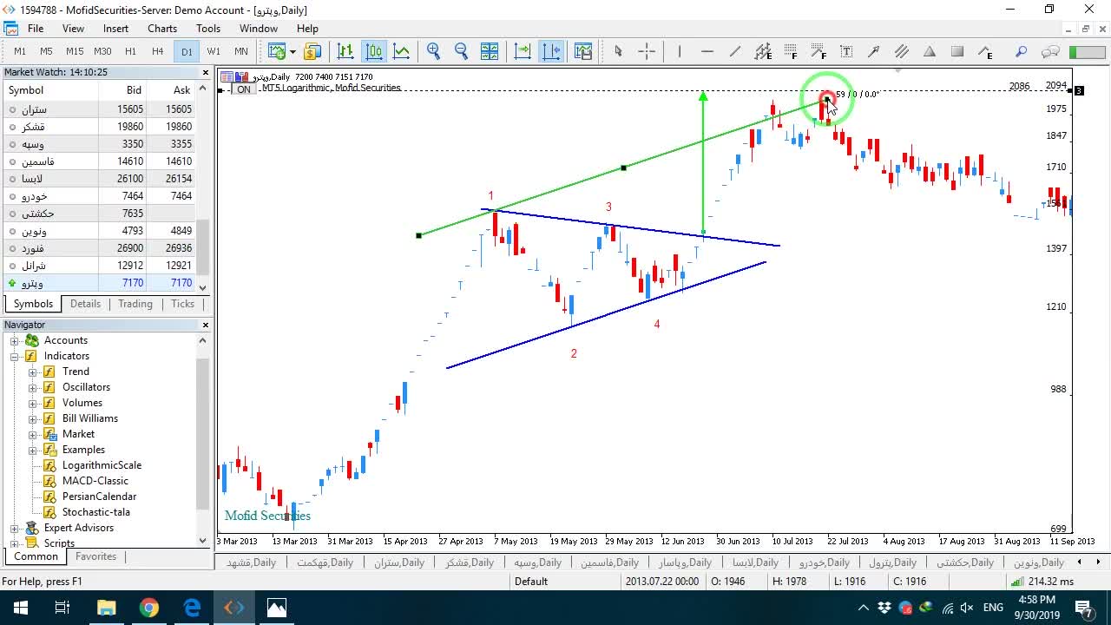
Task: Expand the Accounts tree node
Action: [x=15, y=340]
